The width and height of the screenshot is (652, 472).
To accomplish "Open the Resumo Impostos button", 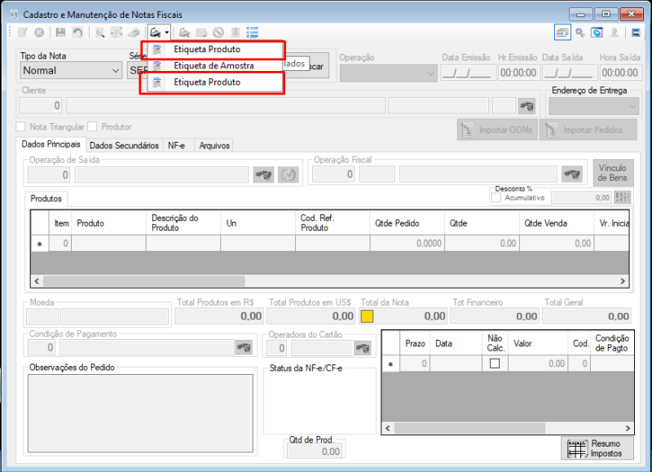I will [x=597, y=448].
